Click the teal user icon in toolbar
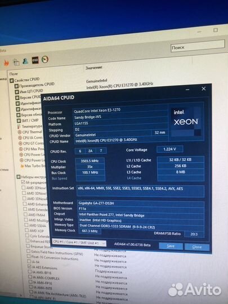 point(25,61)
